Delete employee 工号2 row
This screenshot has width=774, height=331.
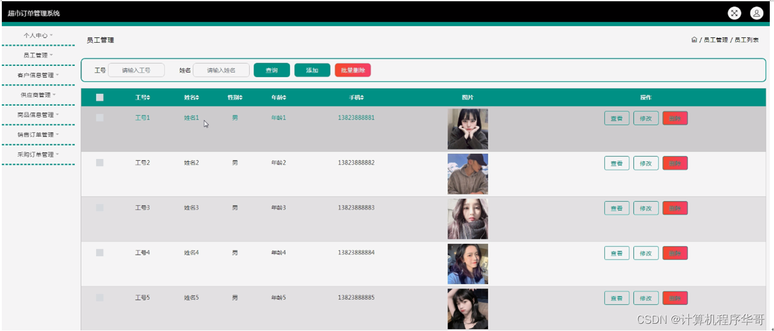(x=675, y=163)
